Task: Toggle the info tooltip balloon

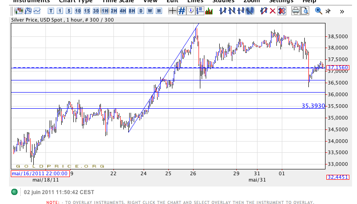Action: pos(191,11)
